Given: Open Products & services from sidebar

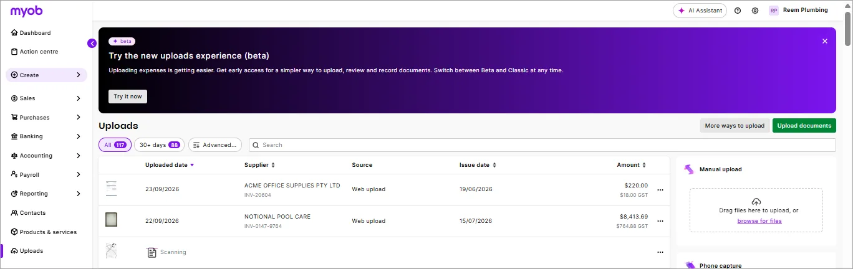Looking at the screenshot, I should pyautogui.click(x=48, y=232).
